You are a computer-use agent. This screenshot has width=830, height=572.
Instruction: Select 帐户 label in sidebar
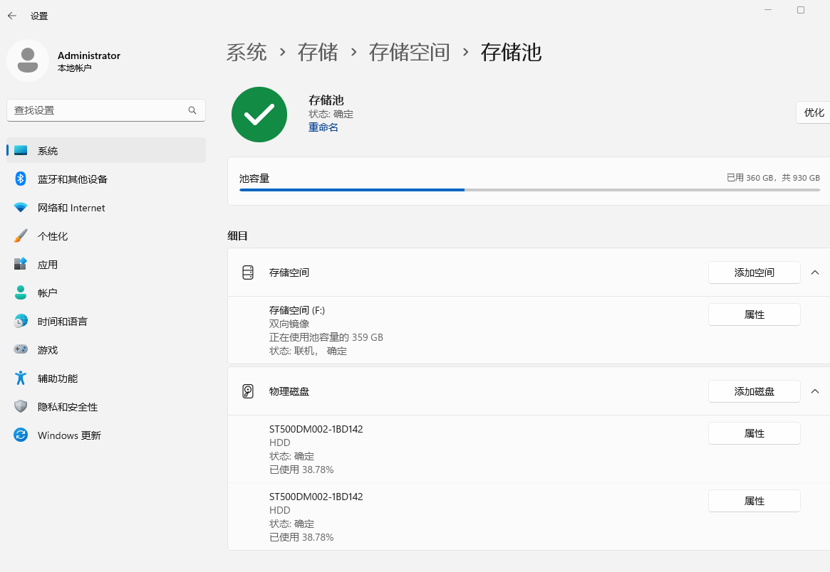pyautogui.click(x=48, y=293)
